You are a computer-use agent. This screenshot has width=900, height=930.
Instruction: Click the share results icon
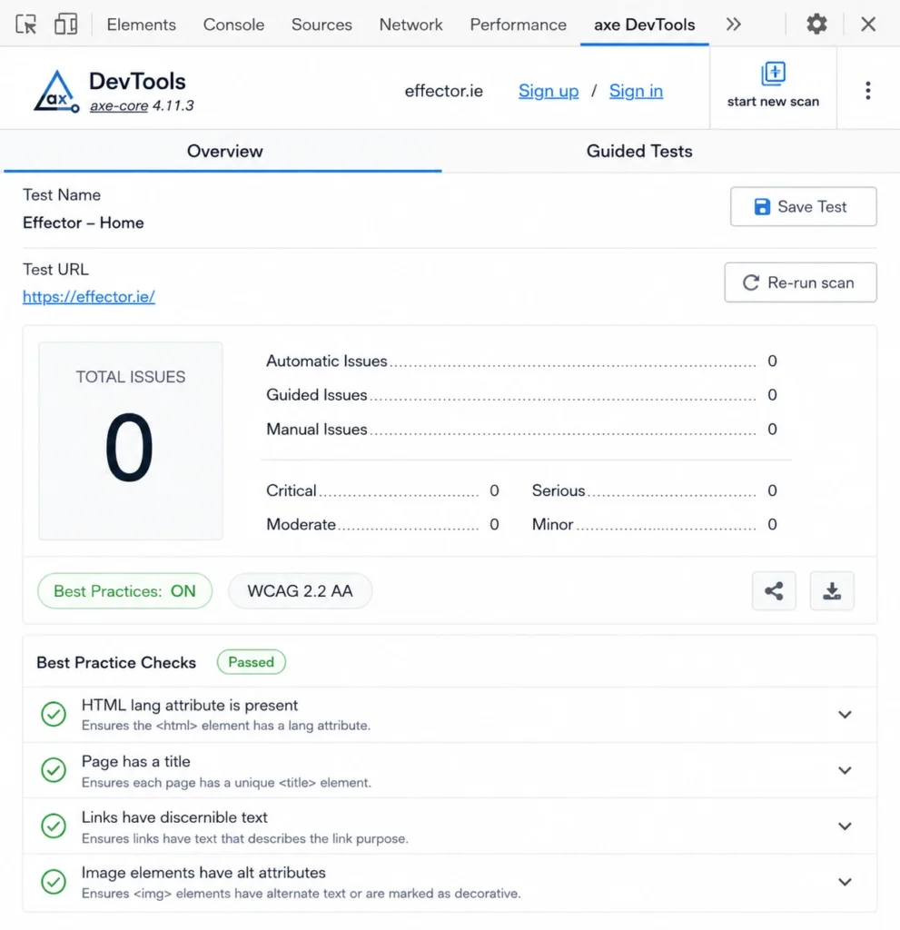[774, 590]
